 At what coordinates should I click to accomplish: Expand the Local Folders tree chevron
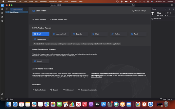point(6,12)
